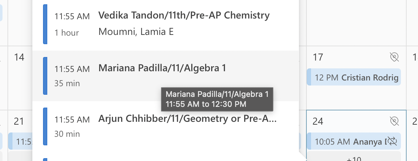Image resolution: width=418 pixels, height=161 pixels.
Task: Click the no-repeat icon on Ananya event
Action: (x=392, y=141)
